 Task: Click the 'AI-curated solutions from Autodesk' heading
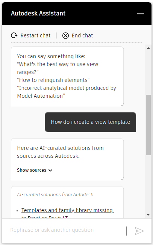click(x=55, y=194)
